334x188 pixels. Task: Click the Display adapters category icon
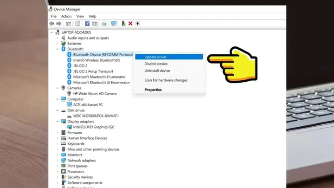pyautogui.click(x=63, y=121)
